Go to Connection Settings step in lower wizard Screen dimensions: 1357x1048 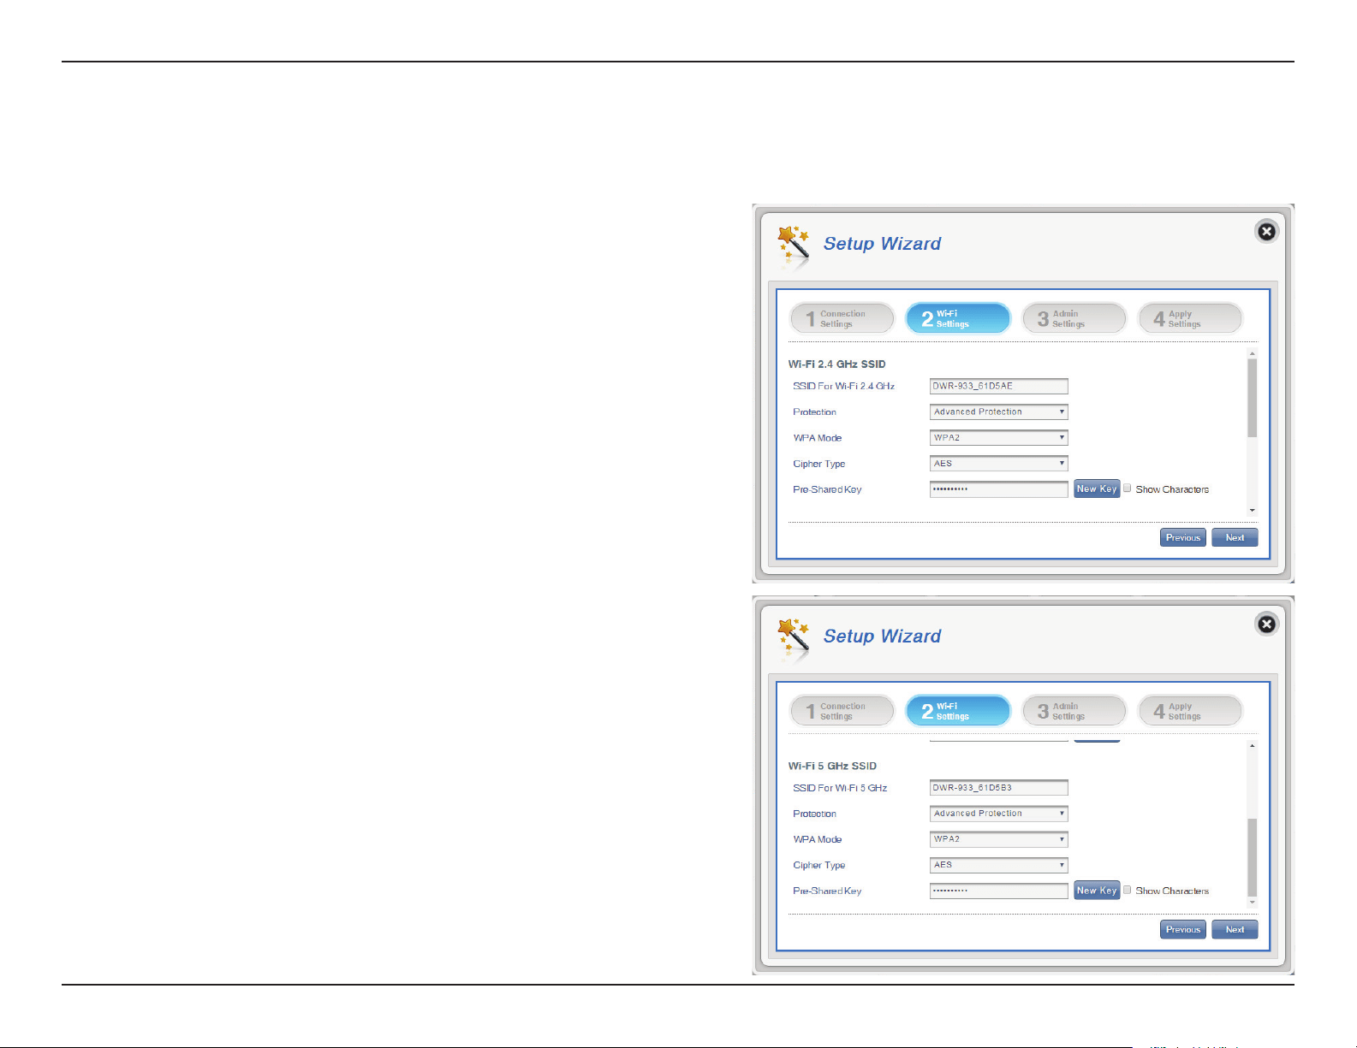[842, 711]
